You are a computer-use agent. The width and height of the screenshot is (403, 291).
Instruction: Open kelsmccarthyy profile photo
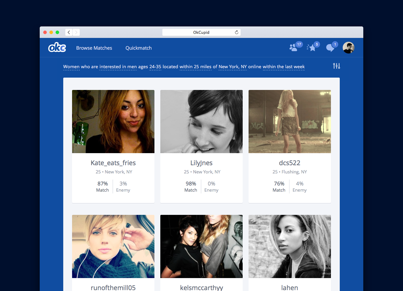click(x=201, y=246)
